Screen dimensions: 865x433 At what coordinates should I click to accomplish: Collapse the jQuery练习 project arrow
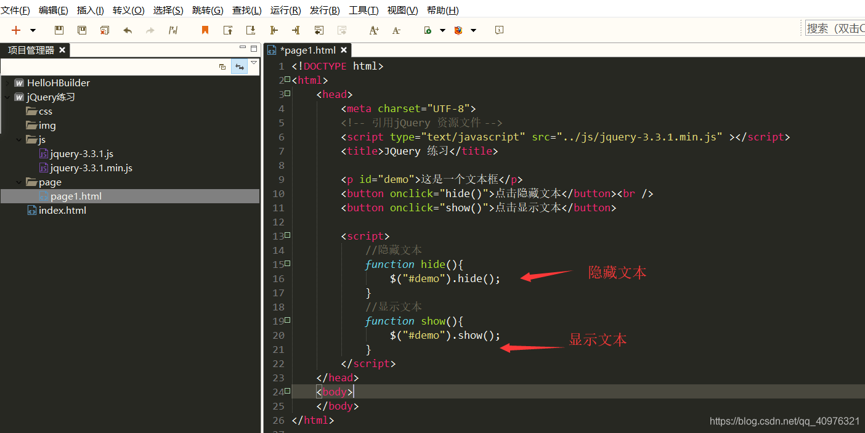coord(7,97)
